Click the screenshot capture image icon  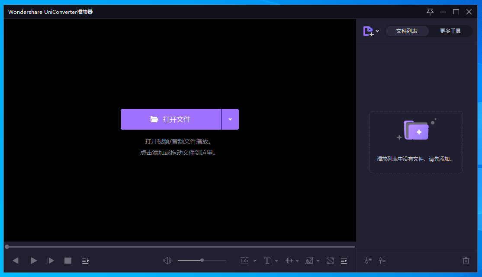point(309,261)
